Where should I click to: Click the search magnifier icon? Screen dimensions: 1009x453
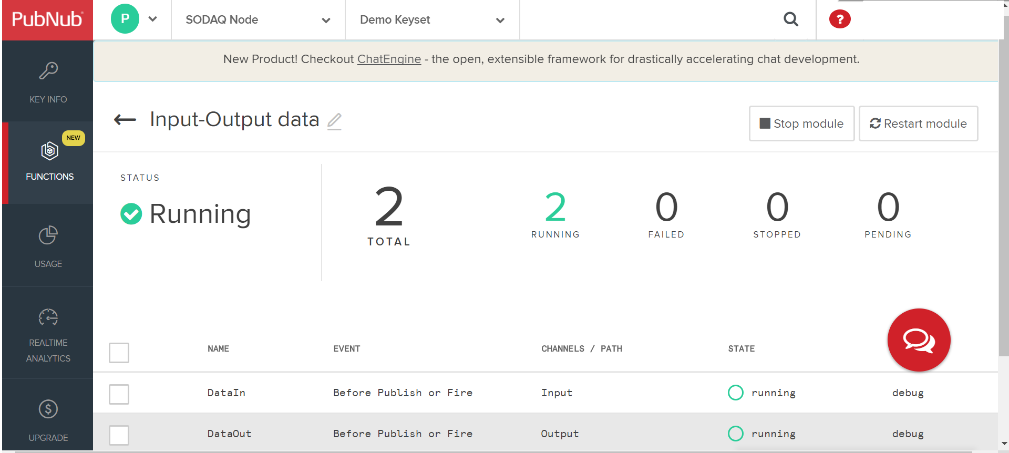[791, 19]
